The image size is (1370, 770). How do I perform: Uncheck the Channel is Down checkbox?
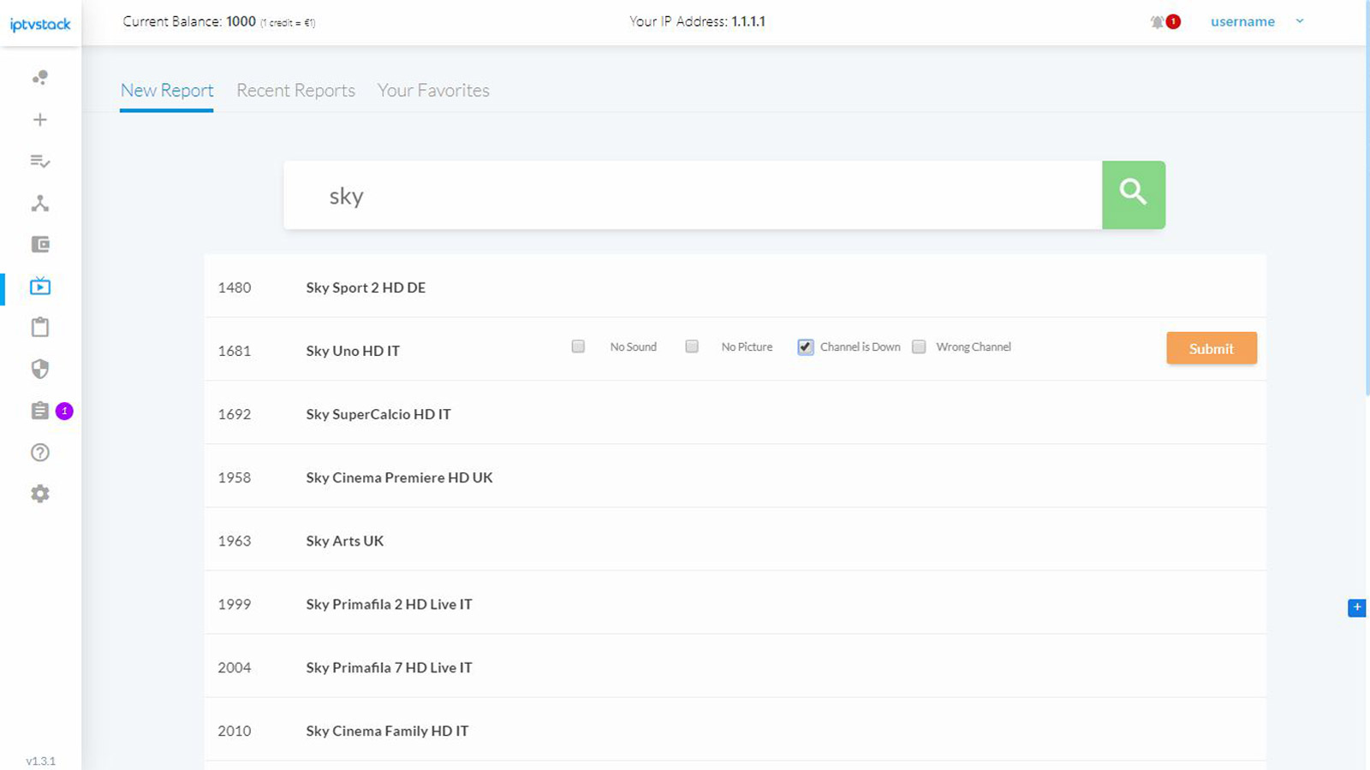coord(806,346)
